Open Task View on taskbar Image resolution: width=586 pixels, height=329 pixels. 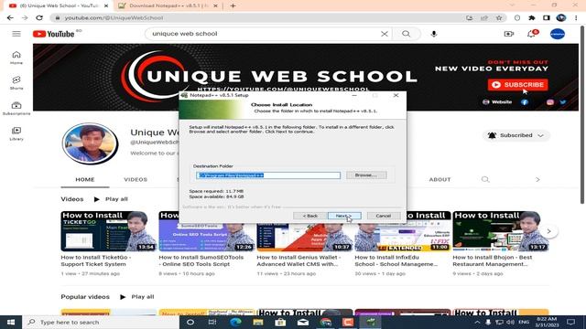[212, 322]
